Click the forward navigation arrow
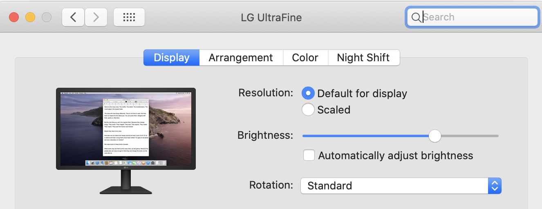 click(x=96, y=17)
